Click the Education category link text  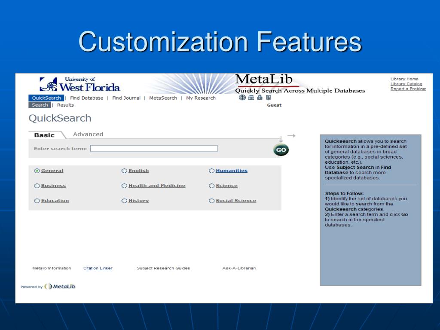point(55,201)
